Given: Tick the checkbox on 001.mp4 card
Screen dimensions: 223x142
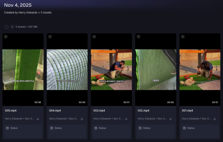Looking at the screenshot, I should 183,37.
